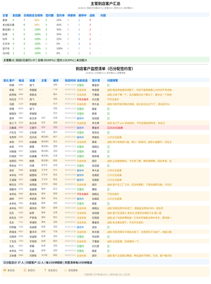
Task: Click the 到店数 column header
Action: tap(16, 15)
